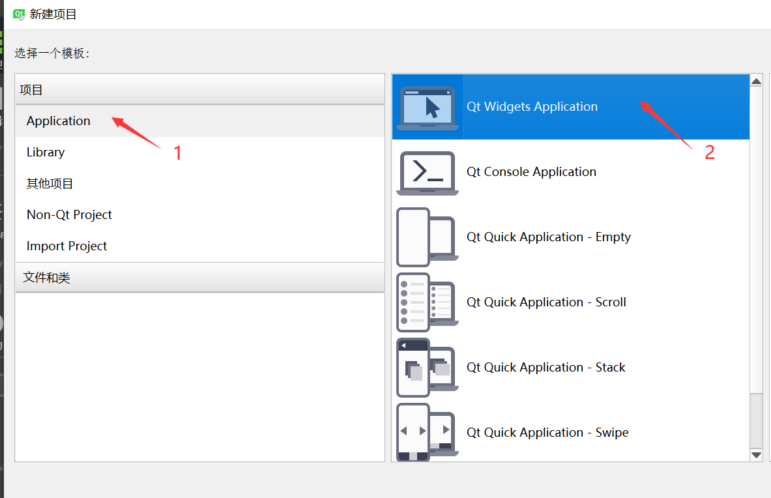771x498 pixels.
Task: Click the 文件和类 section header
Action: [199, 278]
